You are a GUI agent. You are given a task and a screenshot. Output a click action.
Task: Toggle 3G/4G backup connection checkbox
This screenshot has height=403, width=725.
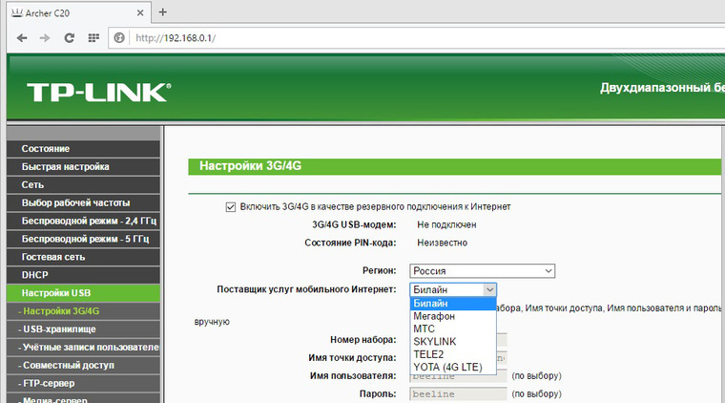pyautogui.click(x=231, y=207)
